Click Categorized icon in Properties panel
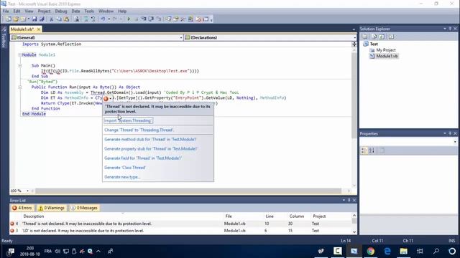The image size is (460, 258). pyautogui.click(x=364, y=150)
